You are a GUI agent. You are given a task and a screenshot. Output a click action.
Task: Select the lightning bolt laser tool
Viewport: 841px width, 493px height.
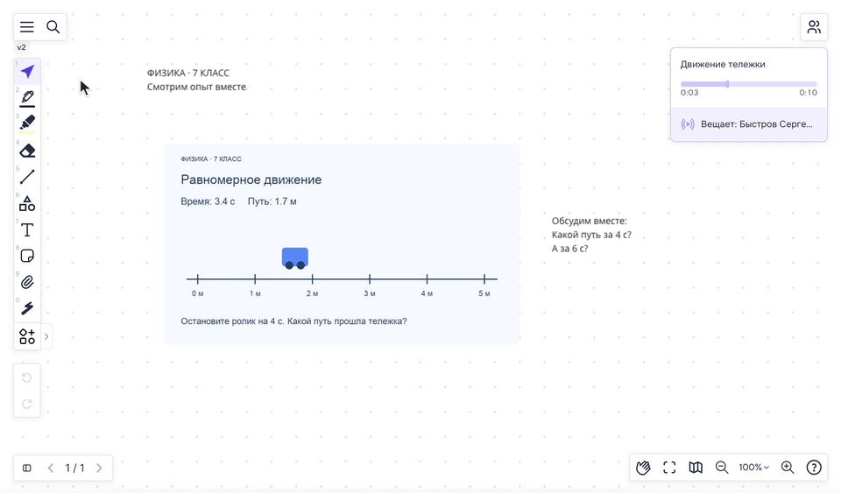[27, 308]
